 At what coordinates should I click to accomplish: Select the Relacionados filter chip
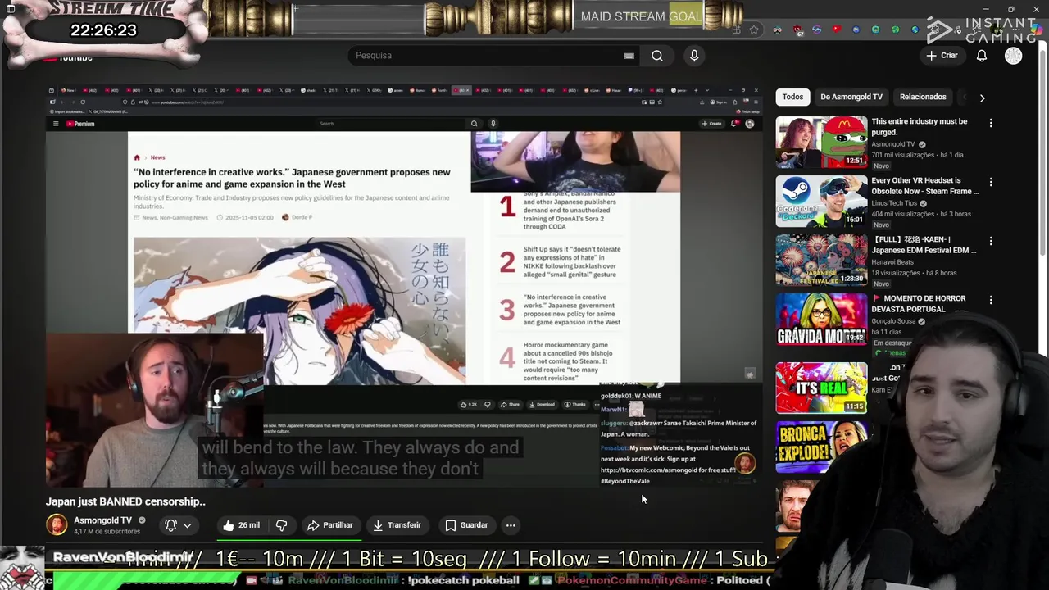923,97
